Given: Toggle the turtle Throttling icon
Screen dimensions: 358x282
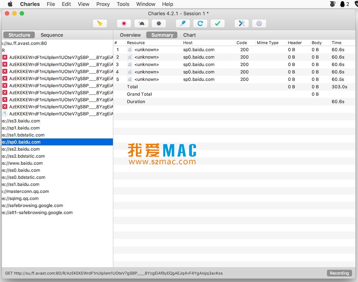Looking at the screenshot, I should 141,23.
